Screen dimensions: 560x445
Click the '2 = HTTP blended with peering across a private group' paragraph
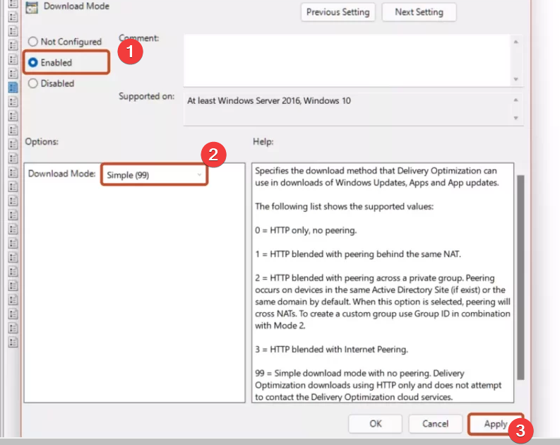(383, 302)
